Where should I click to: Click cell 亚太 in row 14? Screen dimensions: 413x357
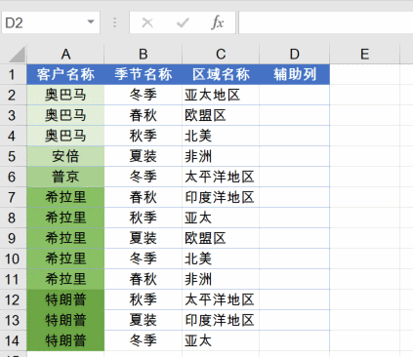221,340
